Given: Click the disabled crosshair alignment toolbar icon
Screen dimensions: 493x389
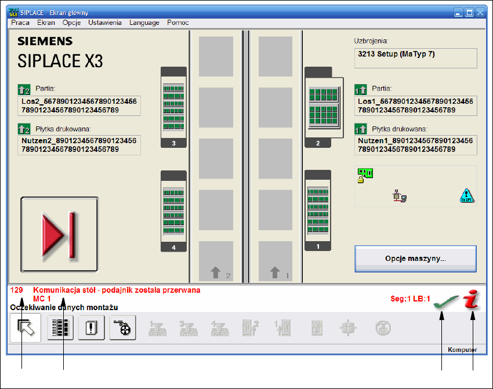Looking at the screenshot, I should [x=348, y=328].
